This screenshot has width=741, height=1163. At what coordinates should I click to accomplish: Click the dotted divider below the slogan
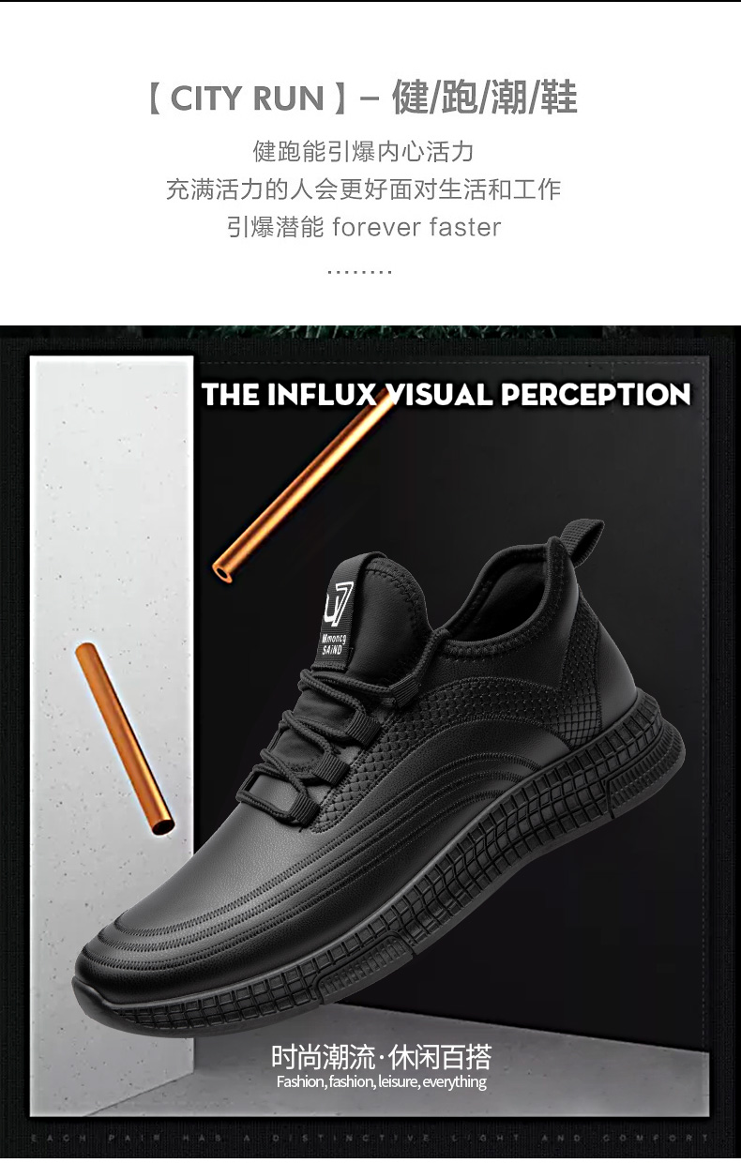pos(360,272)
